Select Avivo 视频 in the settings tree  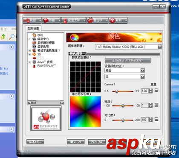(x=45, y=62)
